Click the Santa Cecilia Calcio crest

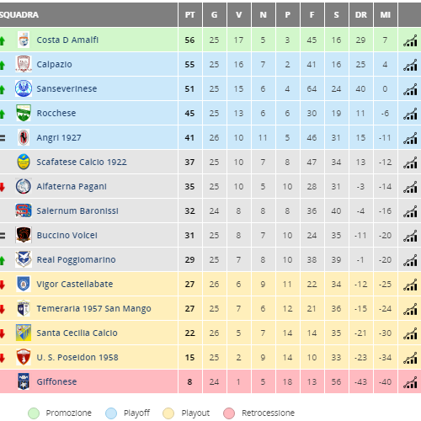[x=24, y=333]
